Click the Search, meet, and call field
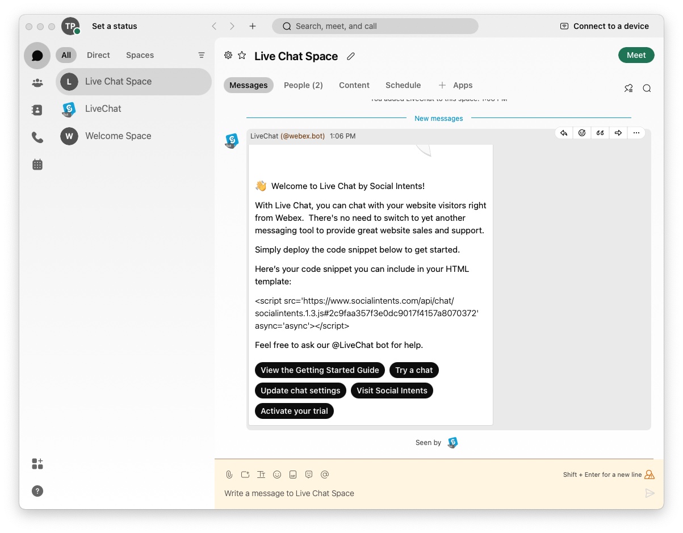The height and width of the screenshot is (533, 683). pyautogui.click(x=375, y=26)
